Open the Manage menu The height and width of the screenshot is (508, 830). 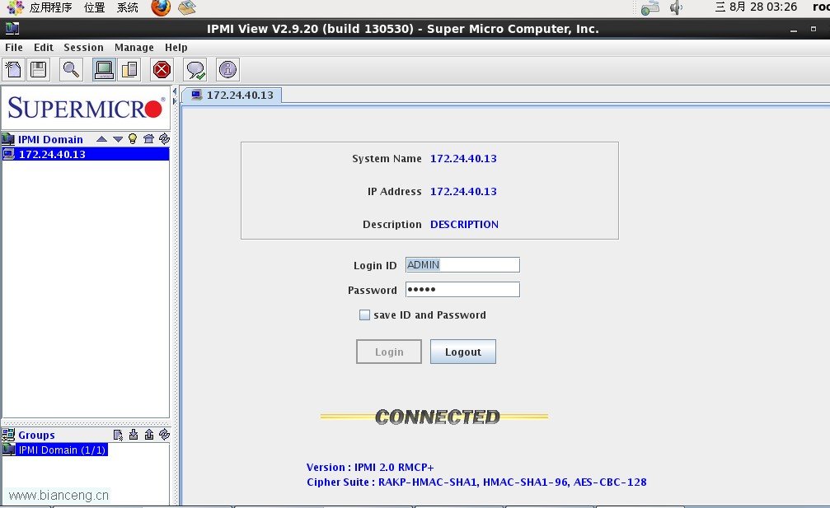[x=134, y=48]
